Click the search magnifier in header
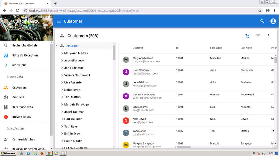Image resolution: width=279 pixels, height=156 pixels. click(262, 21)
